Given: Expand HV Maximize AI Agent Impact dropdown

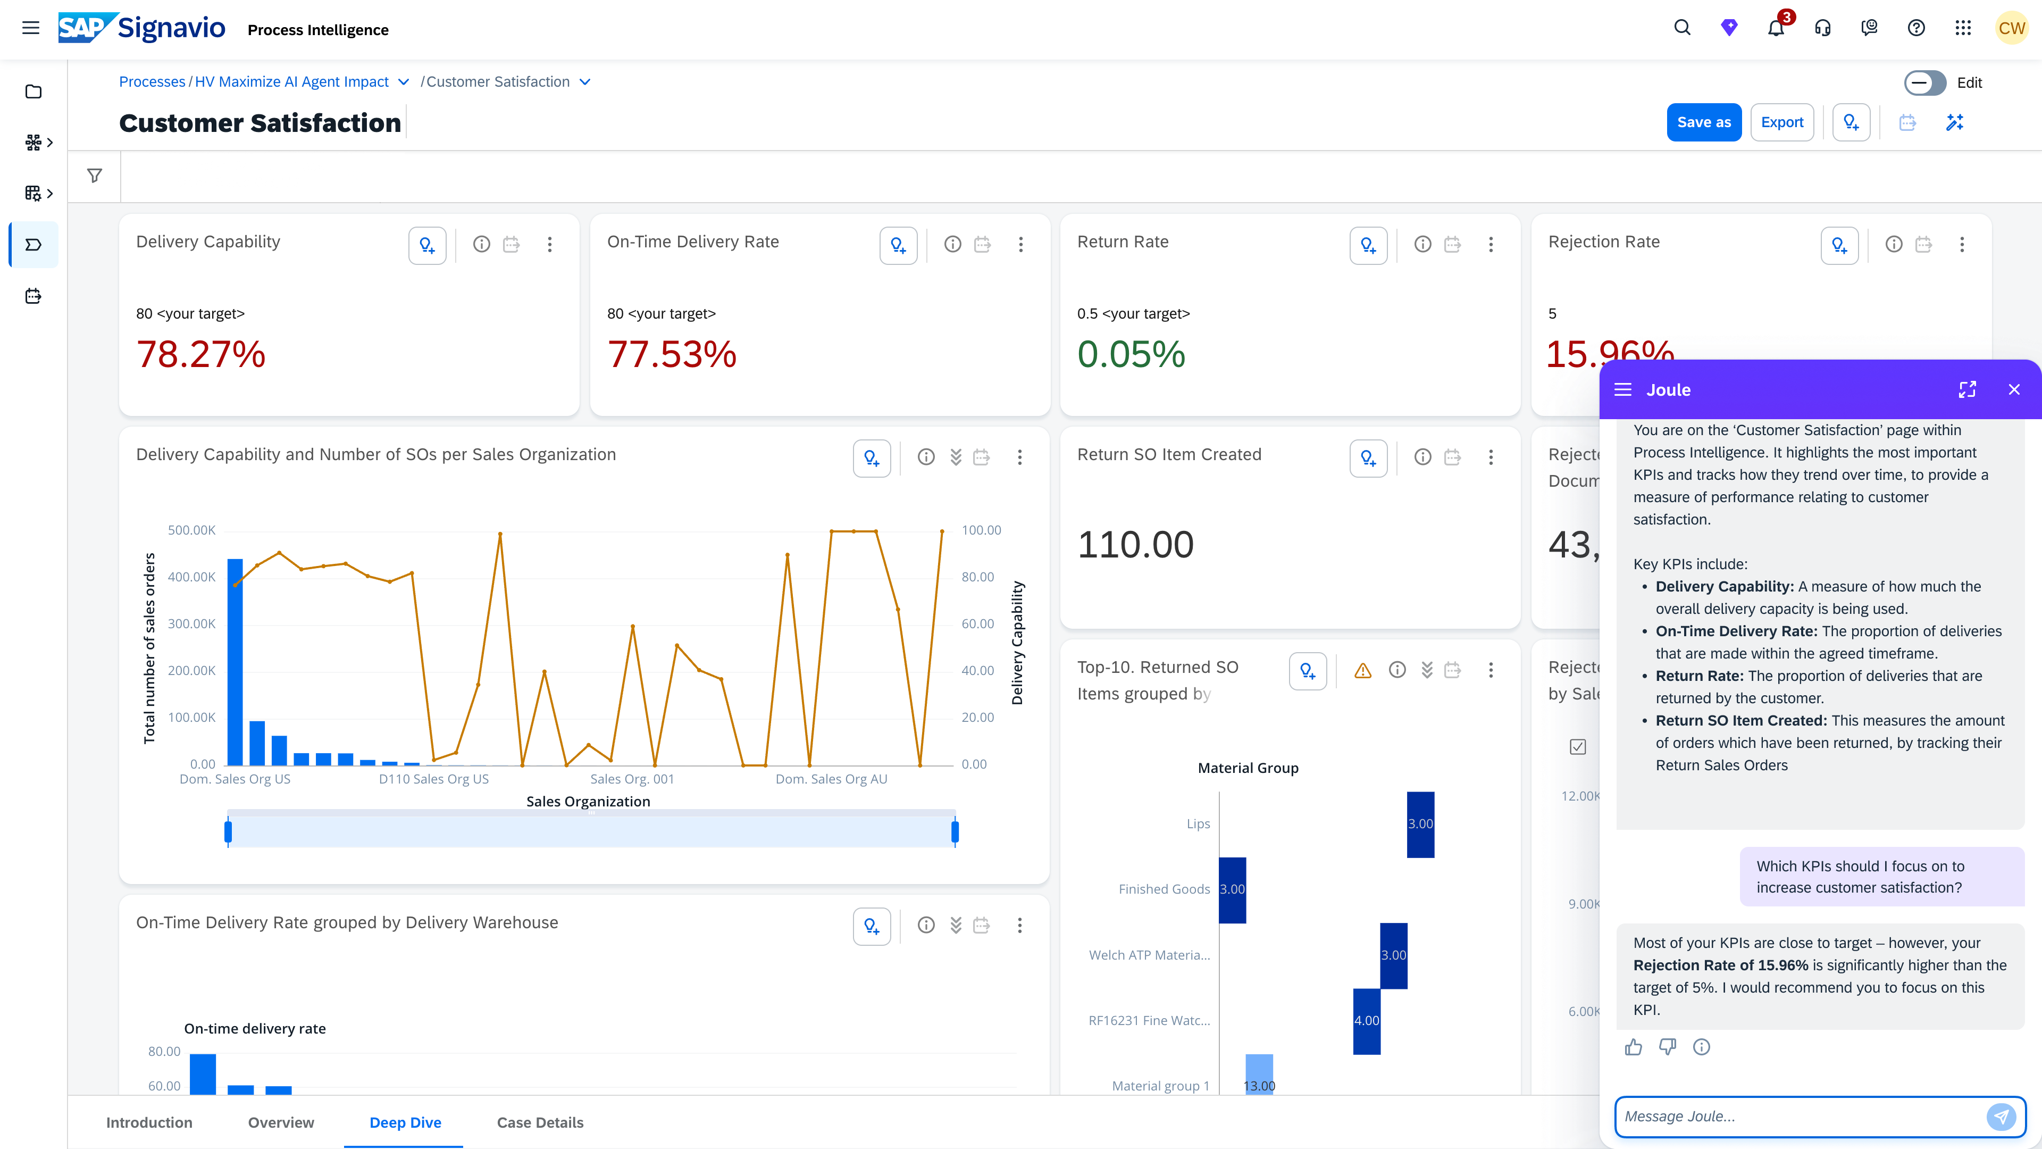Looking at the screenshot, I should (x=404, y=82).
